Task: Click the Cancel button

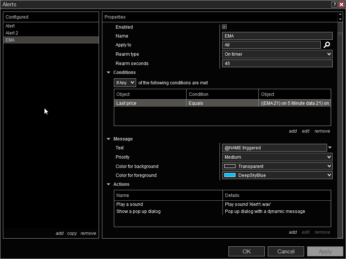Action: pos(286,252)
